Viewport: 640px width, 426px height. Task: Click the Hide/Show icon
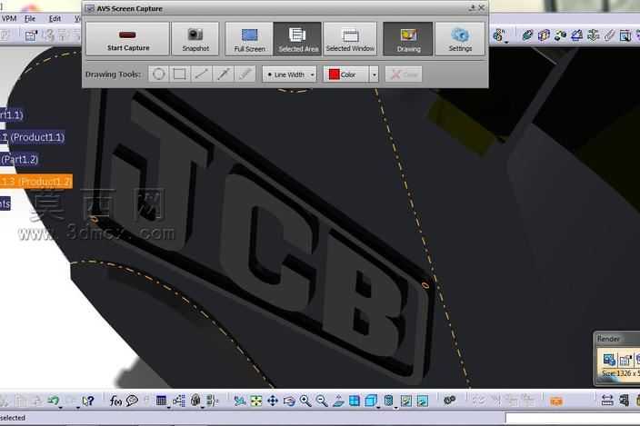click(406, 401)
